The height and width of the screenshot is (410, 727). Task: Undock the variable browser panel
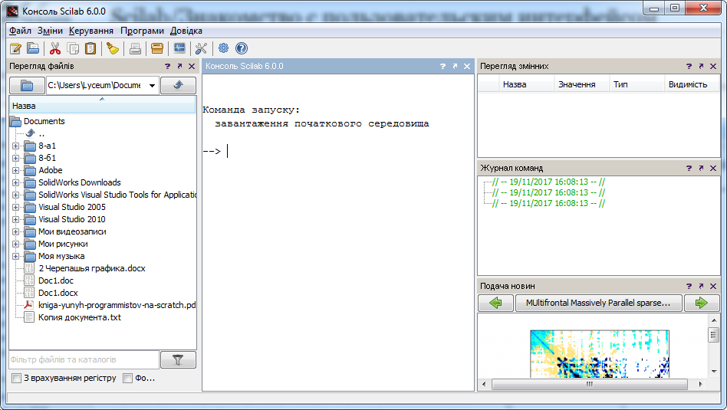(x=701, y=66)
